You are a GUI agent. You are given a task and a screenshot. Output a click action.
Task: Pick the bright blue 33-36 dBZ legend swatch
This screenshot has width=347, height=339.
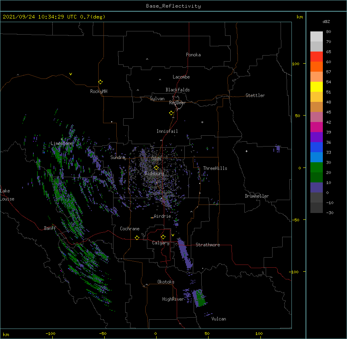(316, 147)
